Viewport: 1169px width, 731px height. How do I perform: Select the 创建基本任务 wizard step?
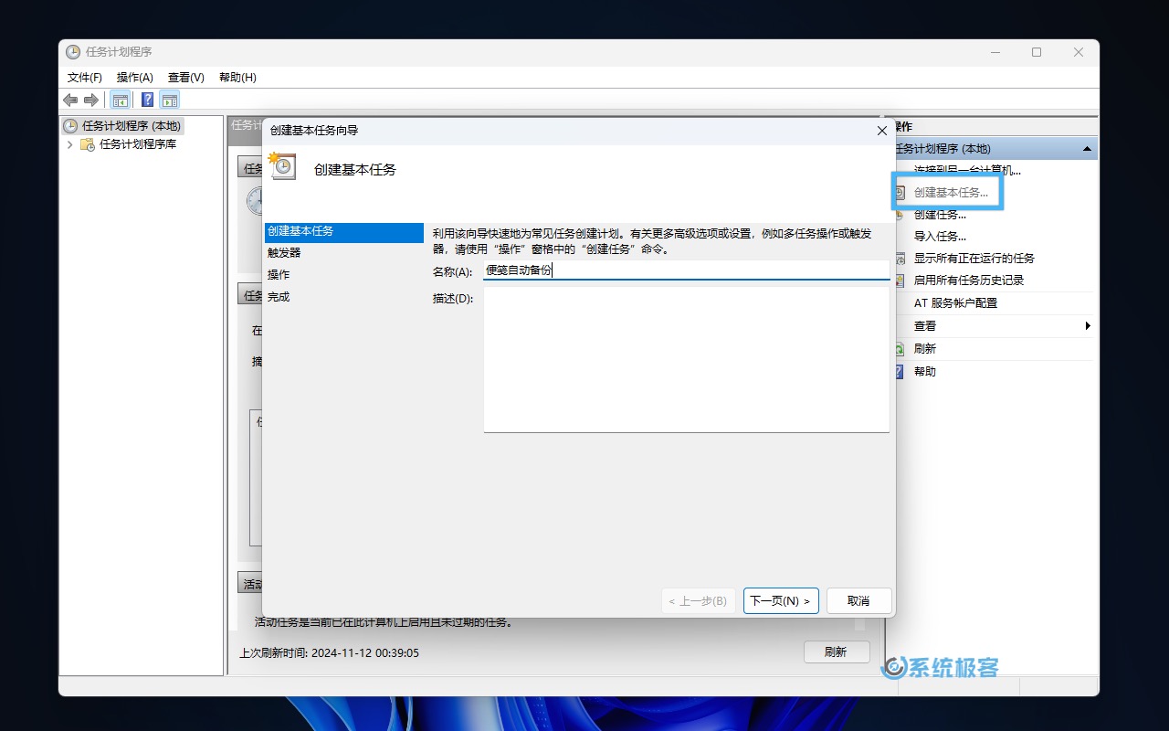[x=343, y=231]
